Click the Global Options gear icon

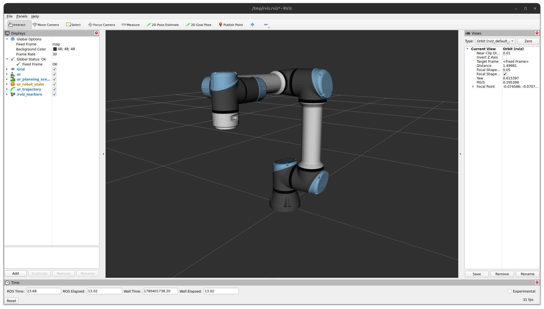(x=13, y=39)
